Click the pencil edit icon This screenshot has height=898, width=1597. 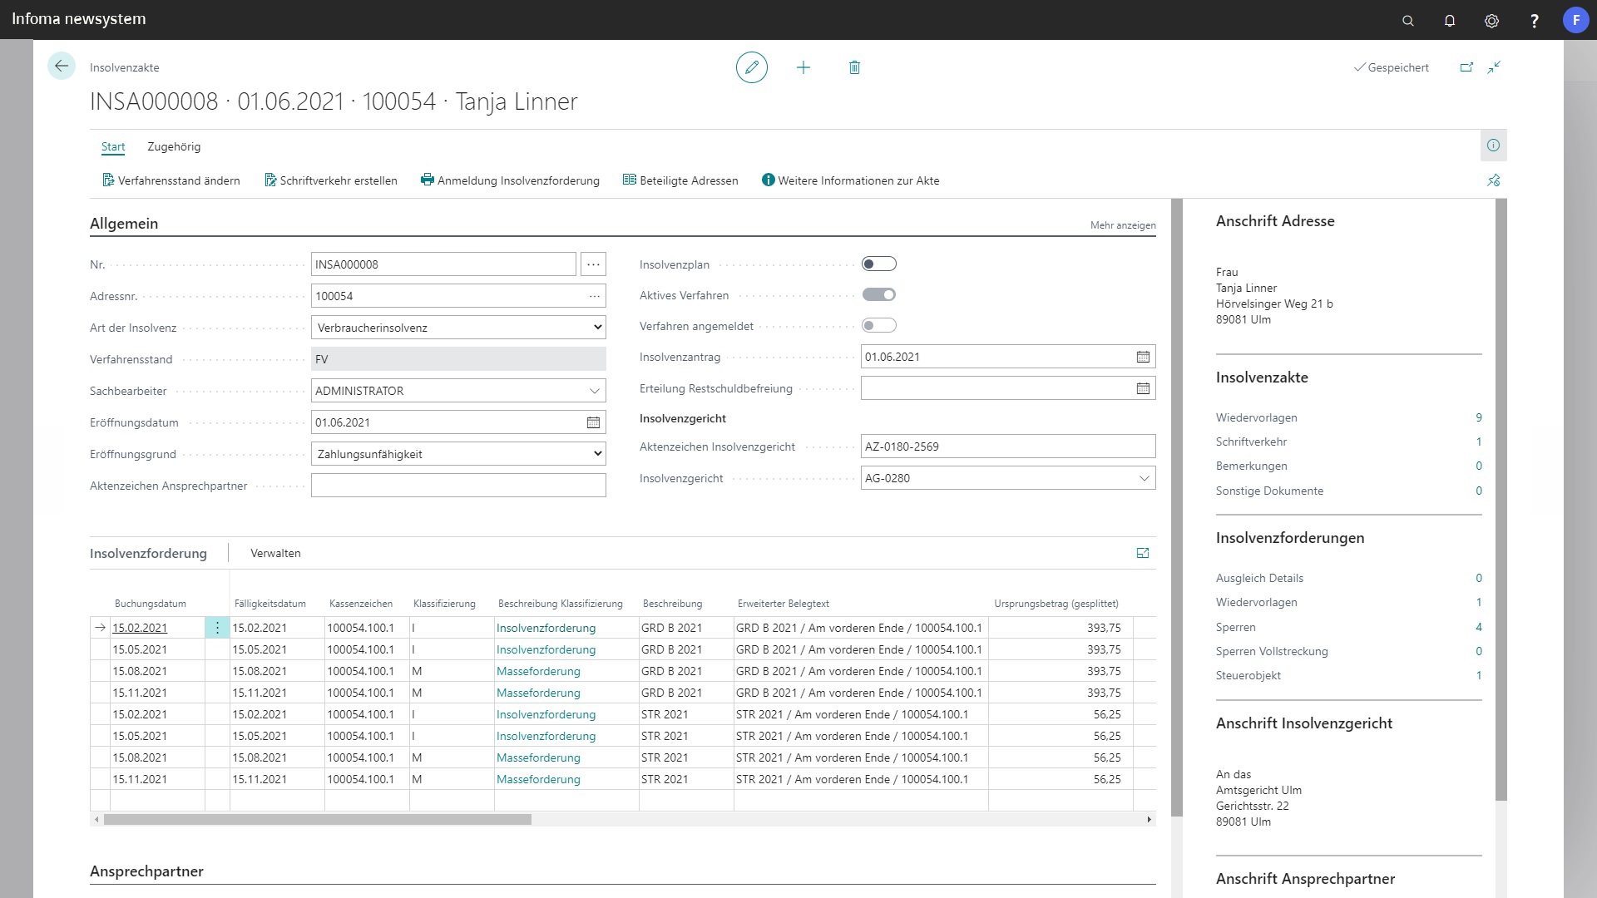pos(751,67)
